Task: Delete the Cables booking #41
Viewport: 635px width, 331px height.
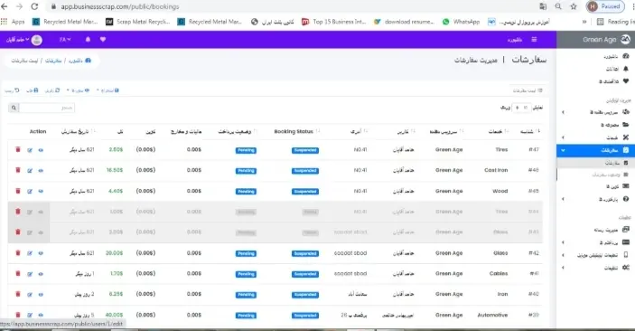Action: pyautogui.click(x=18, y=273)
